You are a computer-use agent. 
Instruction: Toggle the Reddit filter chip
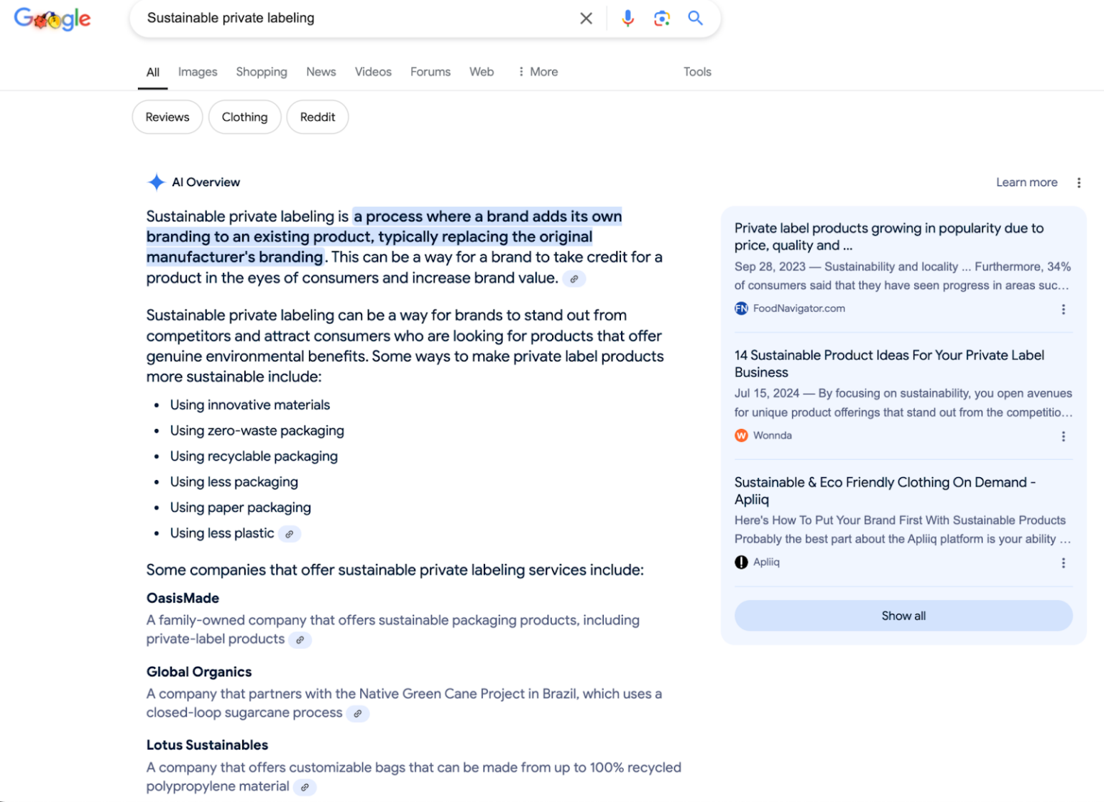(x=317, y=116)
